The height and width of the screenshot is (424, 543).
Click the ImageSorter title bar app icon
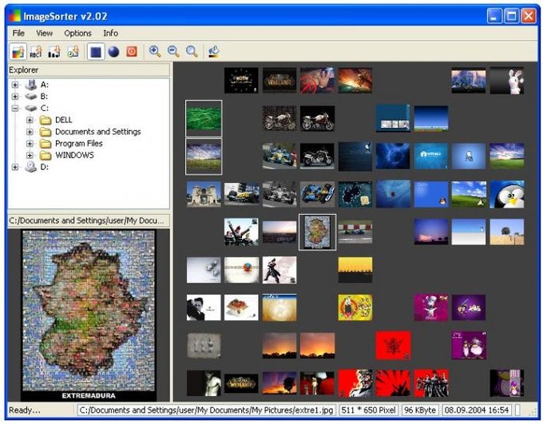pos(14,16)
